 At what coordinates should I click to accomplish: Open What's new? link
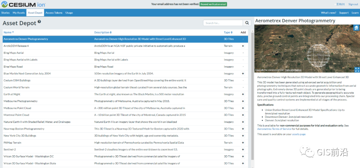point(329,13)
